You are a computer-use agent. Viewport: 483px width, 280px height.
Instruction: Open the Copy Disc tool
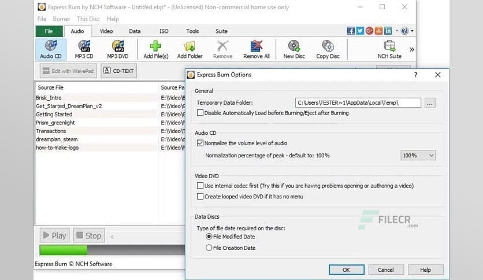click(x=328, y=49)
